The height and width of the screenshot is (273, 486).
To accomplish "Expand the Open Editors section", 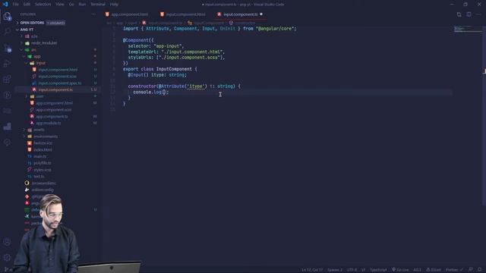I will pyautogui.click(x=42, y=23).
